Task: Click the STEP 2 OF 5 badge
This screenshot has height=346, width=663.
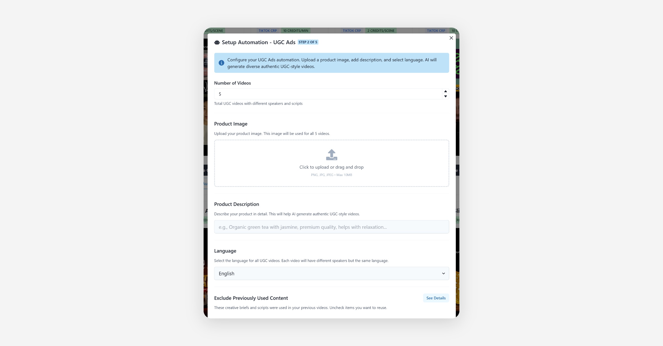Action: tap(308, 42)
